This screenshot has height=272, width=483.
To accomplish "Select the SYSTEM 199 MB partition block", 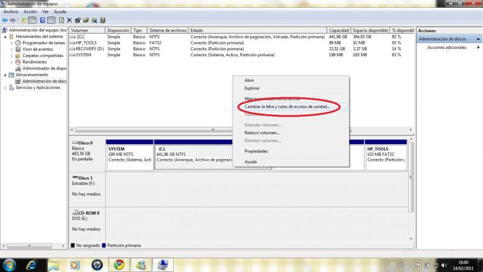I will [x=130, y=155].
